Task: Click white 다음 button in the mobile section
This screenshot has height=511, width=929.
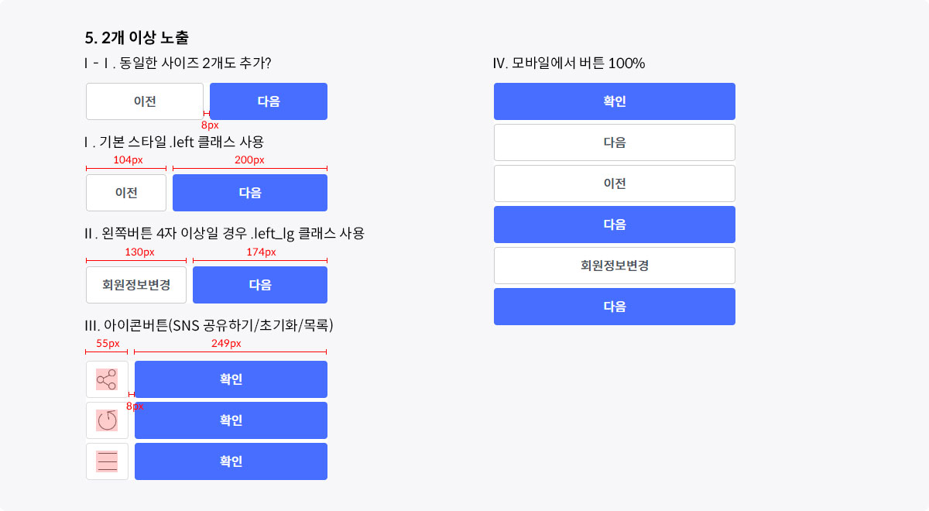Action: tap(615, 142)
